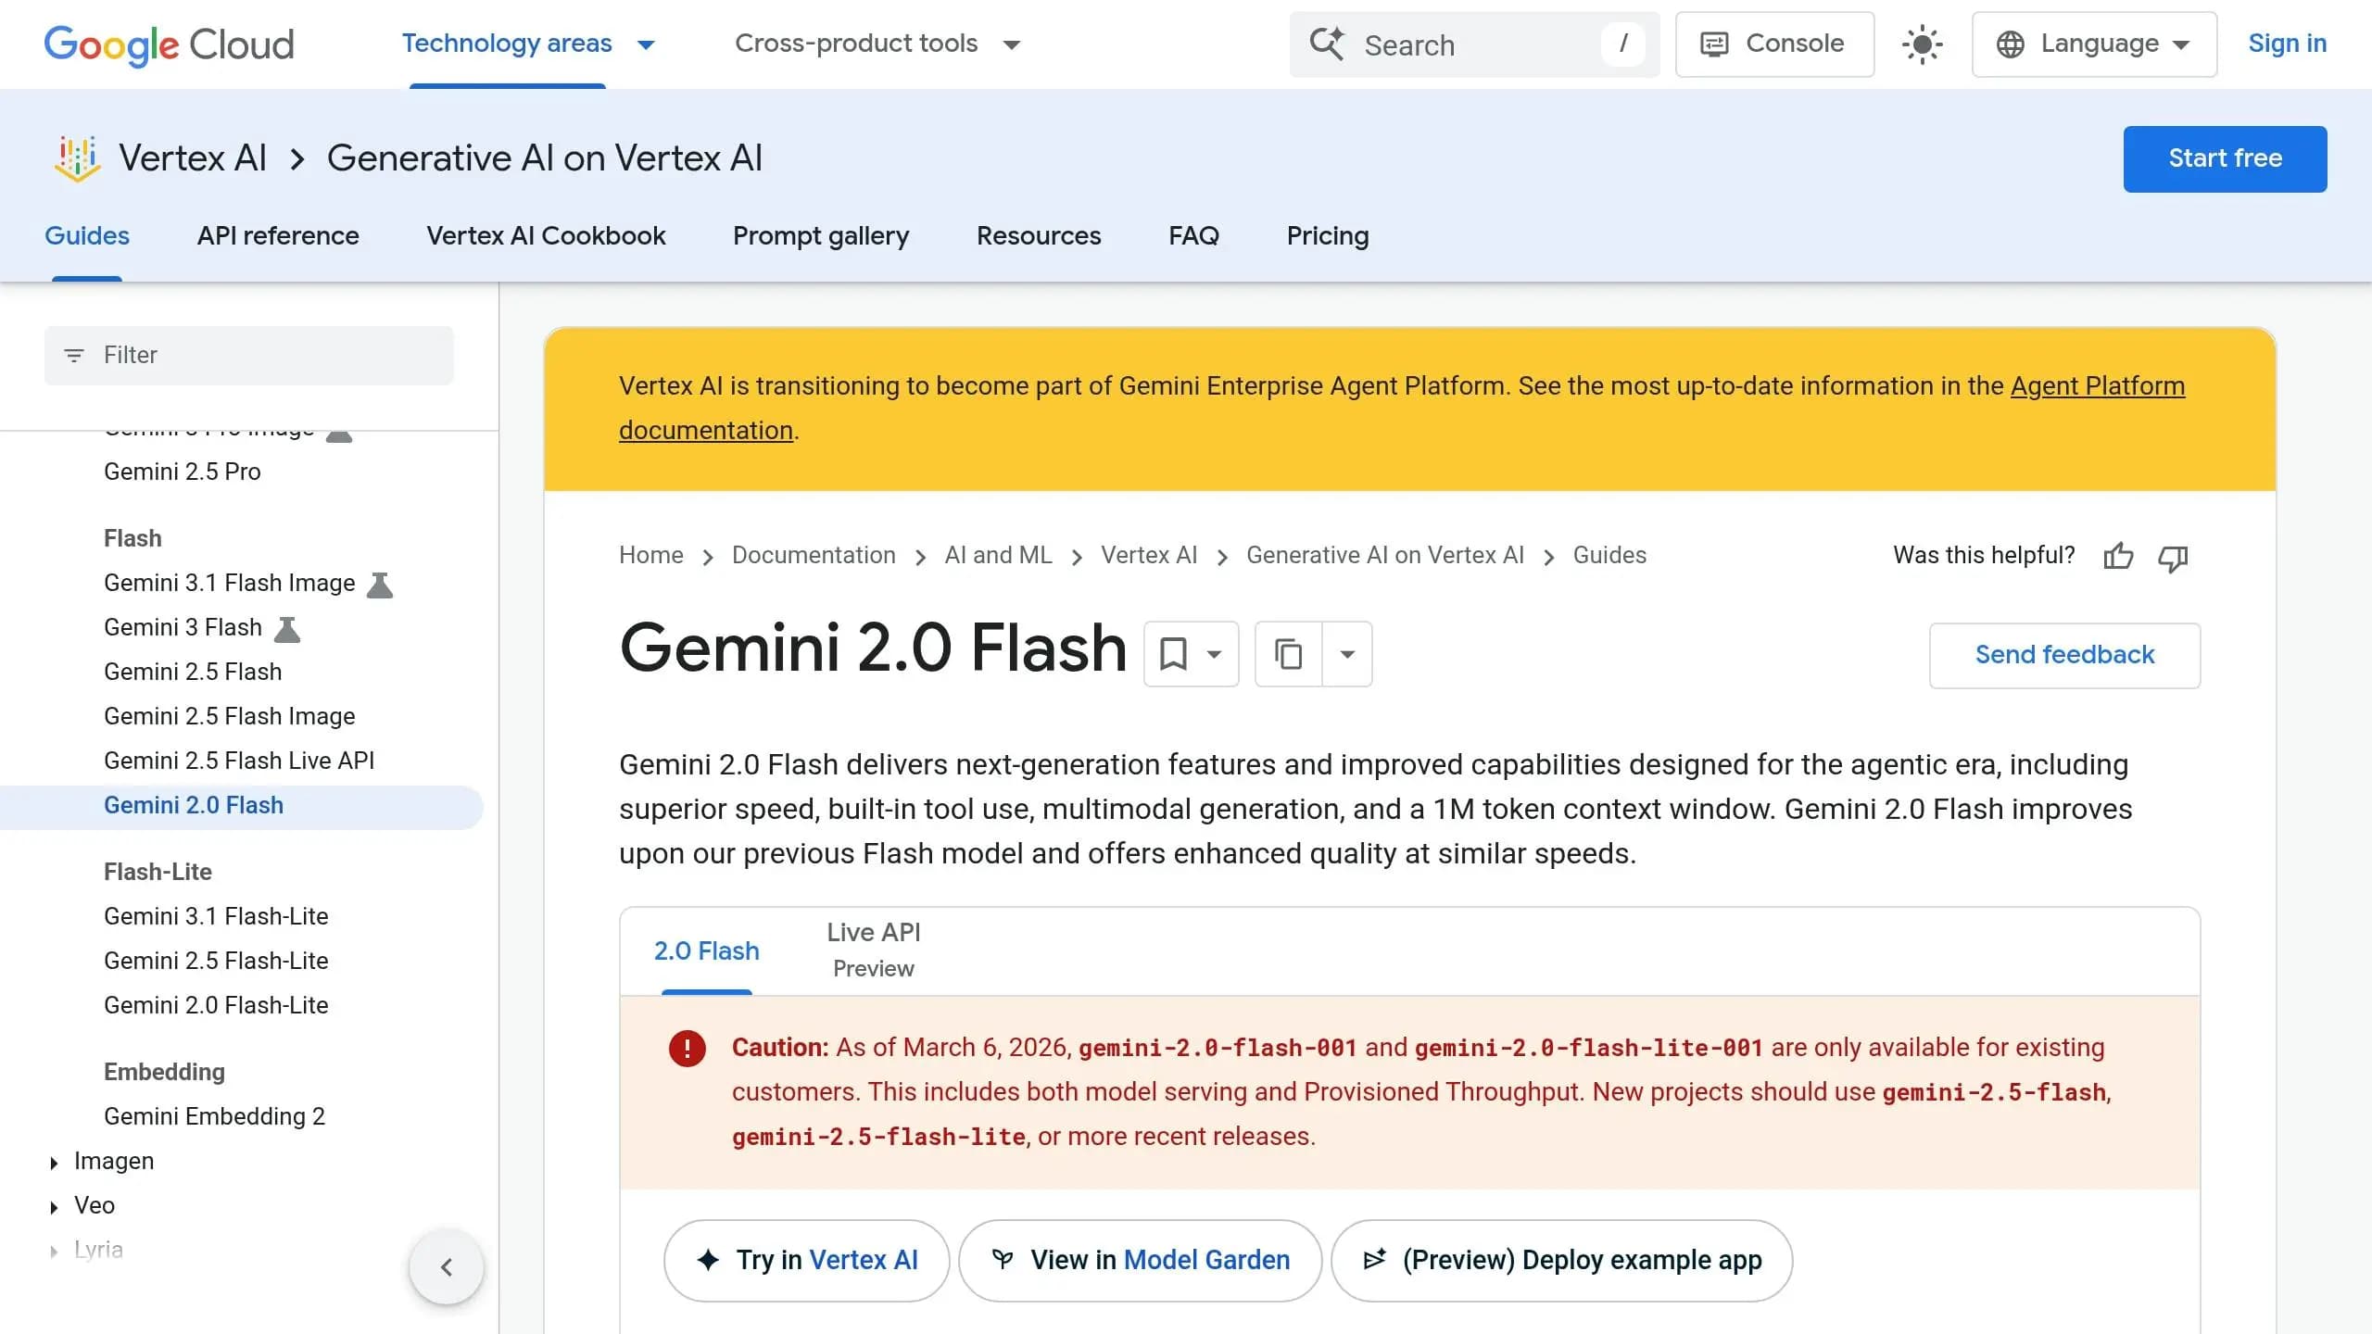Click the filter lines icon in sidebar

[x=74, y=355]
